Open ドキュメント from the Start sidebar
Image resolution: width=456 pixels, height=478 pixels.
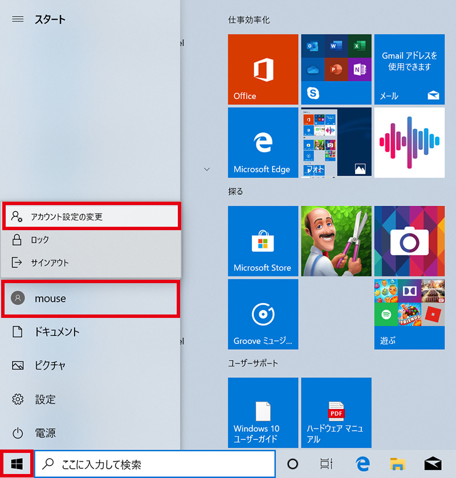click(x=90, y=332)
